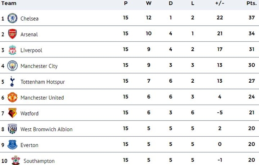
Task: Open the Manchester City team link
Action: pyautogui.click(x=39, y=66)
